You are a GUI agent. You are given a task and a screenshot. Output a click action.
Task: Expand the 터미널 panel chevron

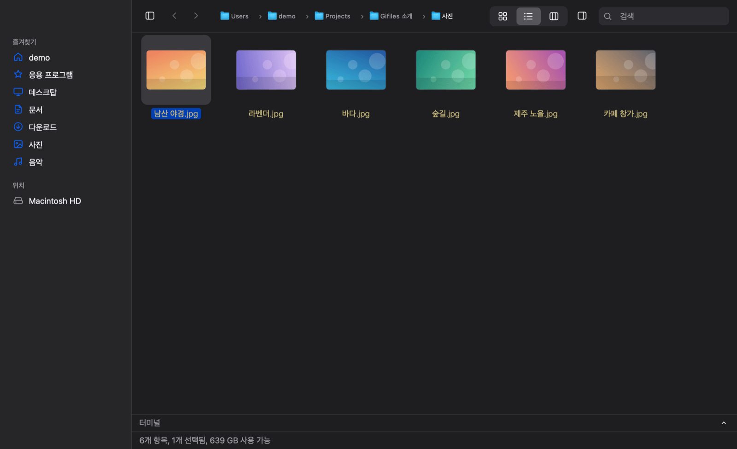pos(724,423)
